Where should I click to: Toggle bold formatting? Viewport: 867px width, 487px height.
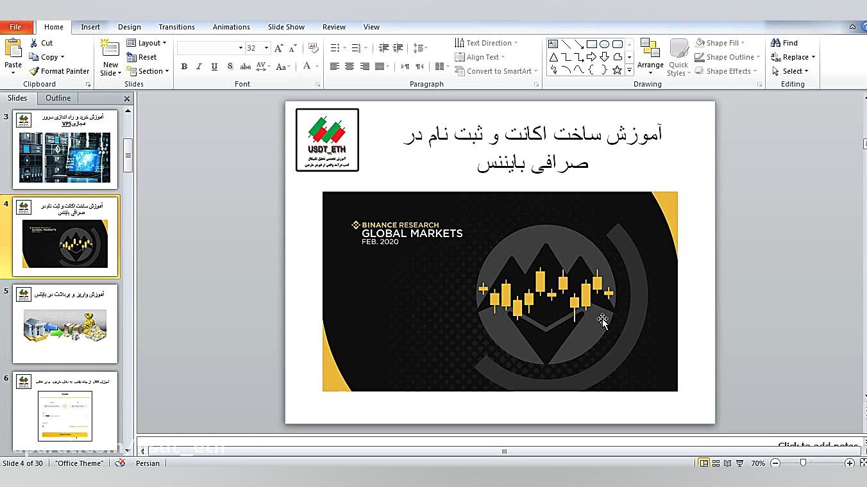click(x=184, y=66)
